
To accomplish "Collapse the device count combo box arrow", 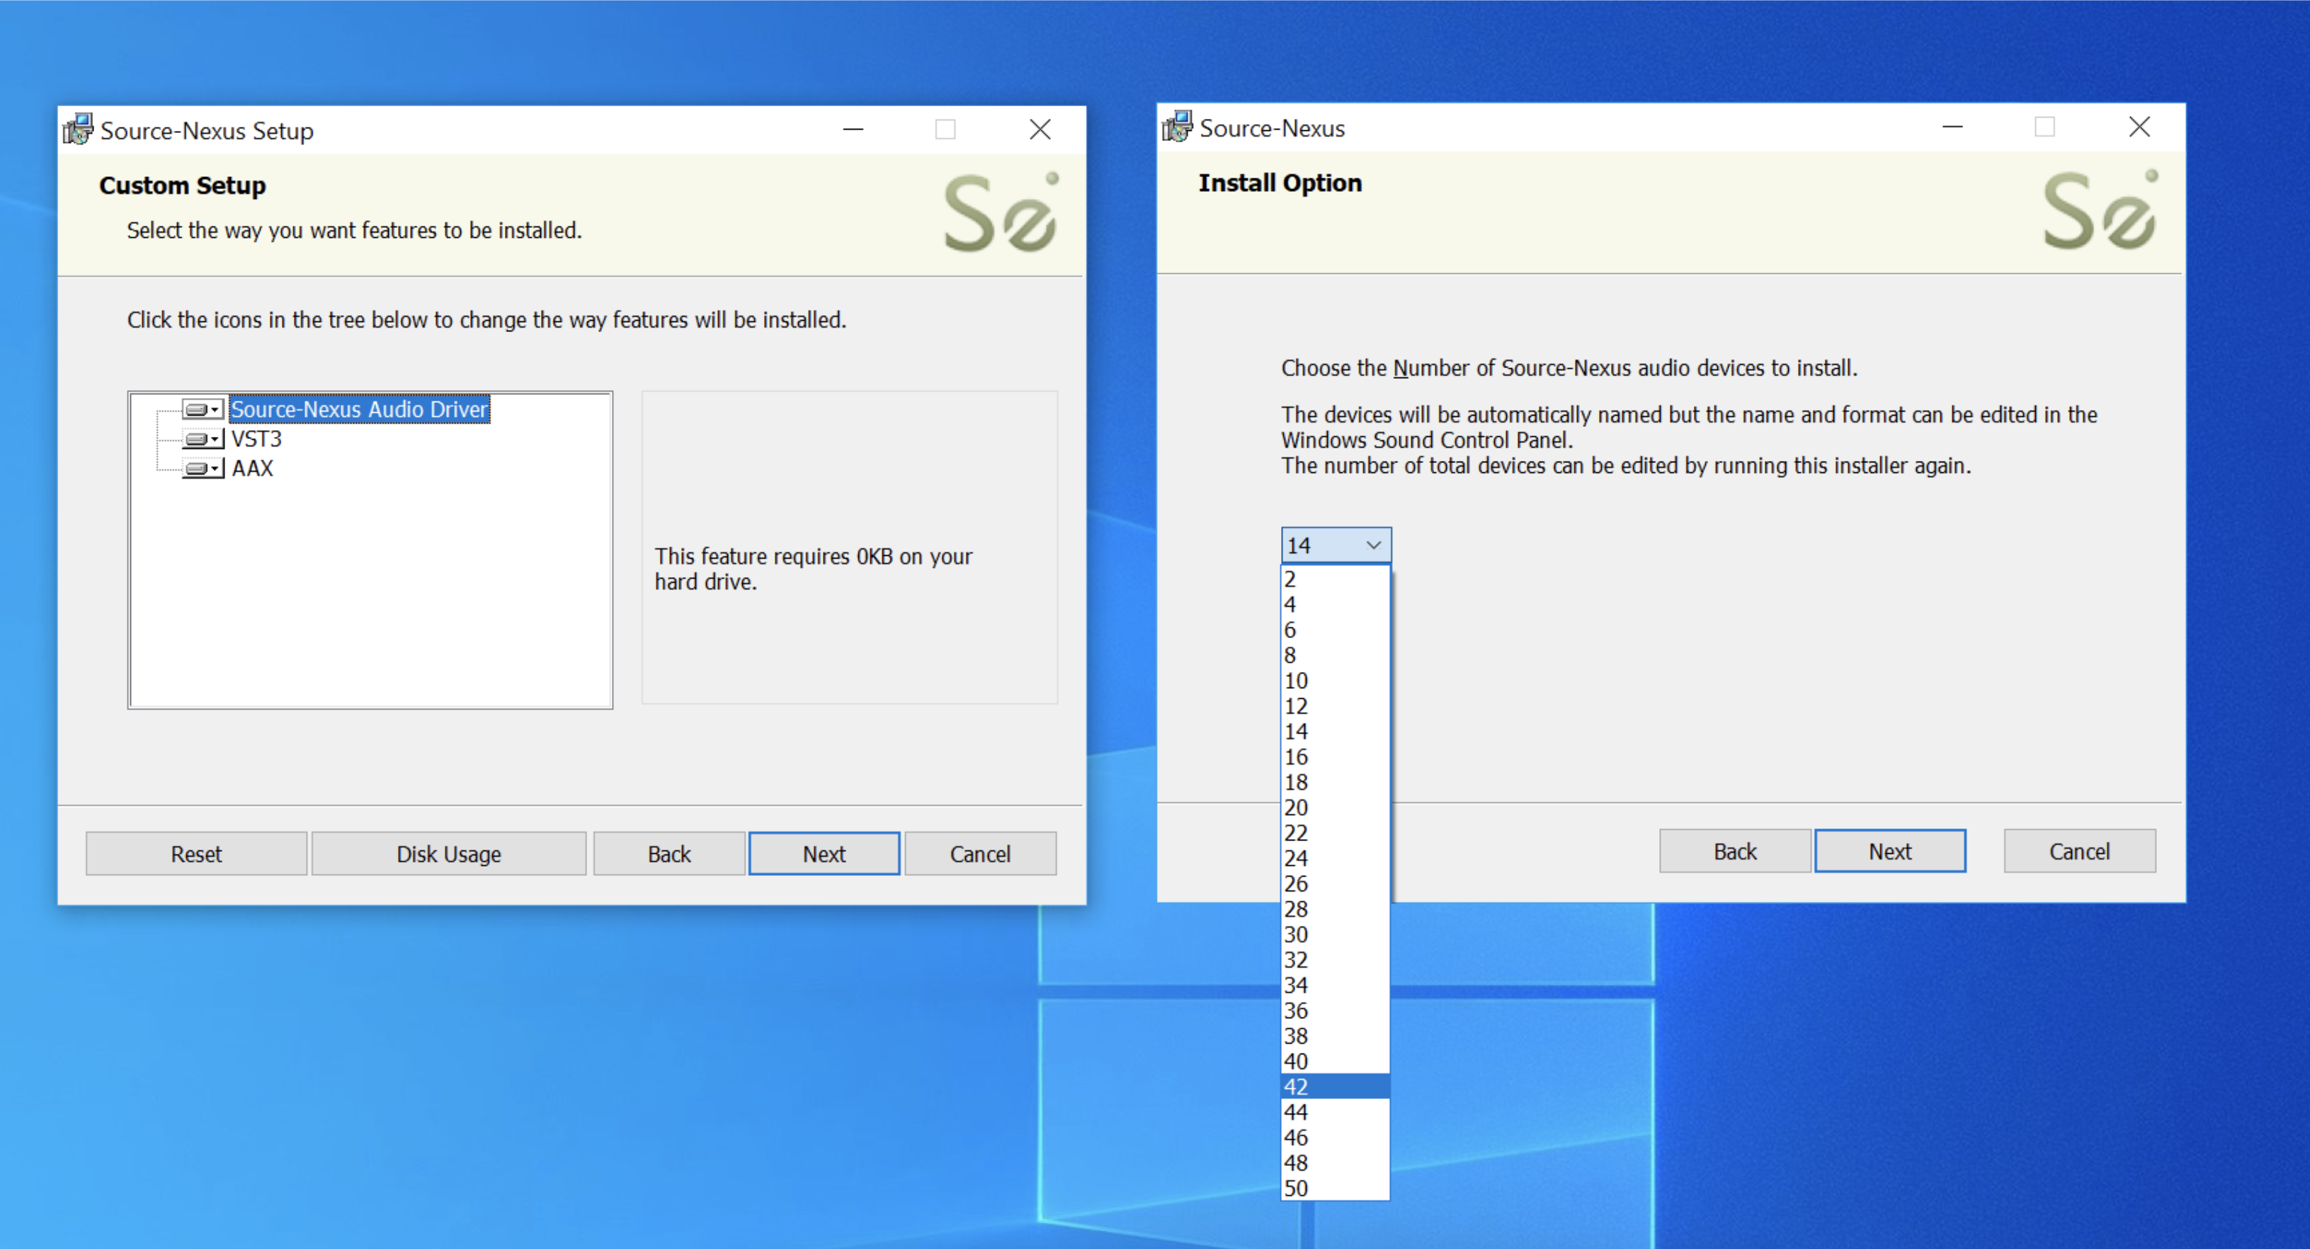I will pyautogui.click(x=1373, y=545).
